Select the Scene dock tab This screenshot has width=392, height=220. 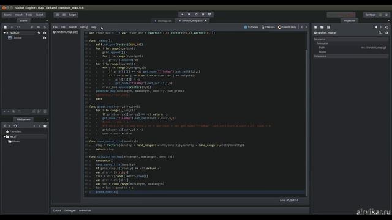pos(23,21)
